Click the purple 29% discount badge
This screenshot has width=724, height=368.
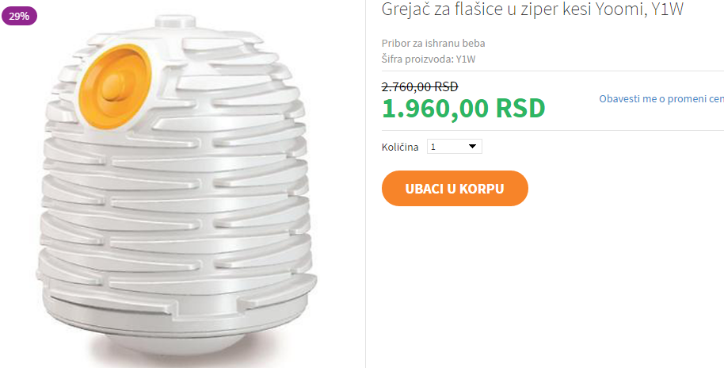coord(19,16)
